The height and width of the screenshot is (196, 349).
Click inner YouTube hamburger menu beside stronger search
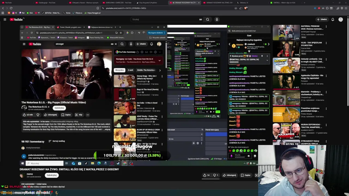pos(24,44)
